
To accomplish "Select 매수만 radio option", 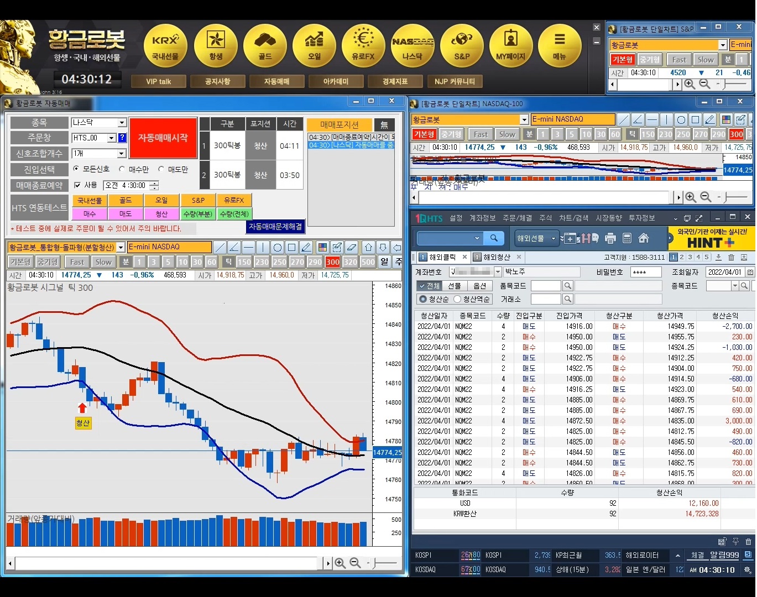I will click(x=122, y=169).
